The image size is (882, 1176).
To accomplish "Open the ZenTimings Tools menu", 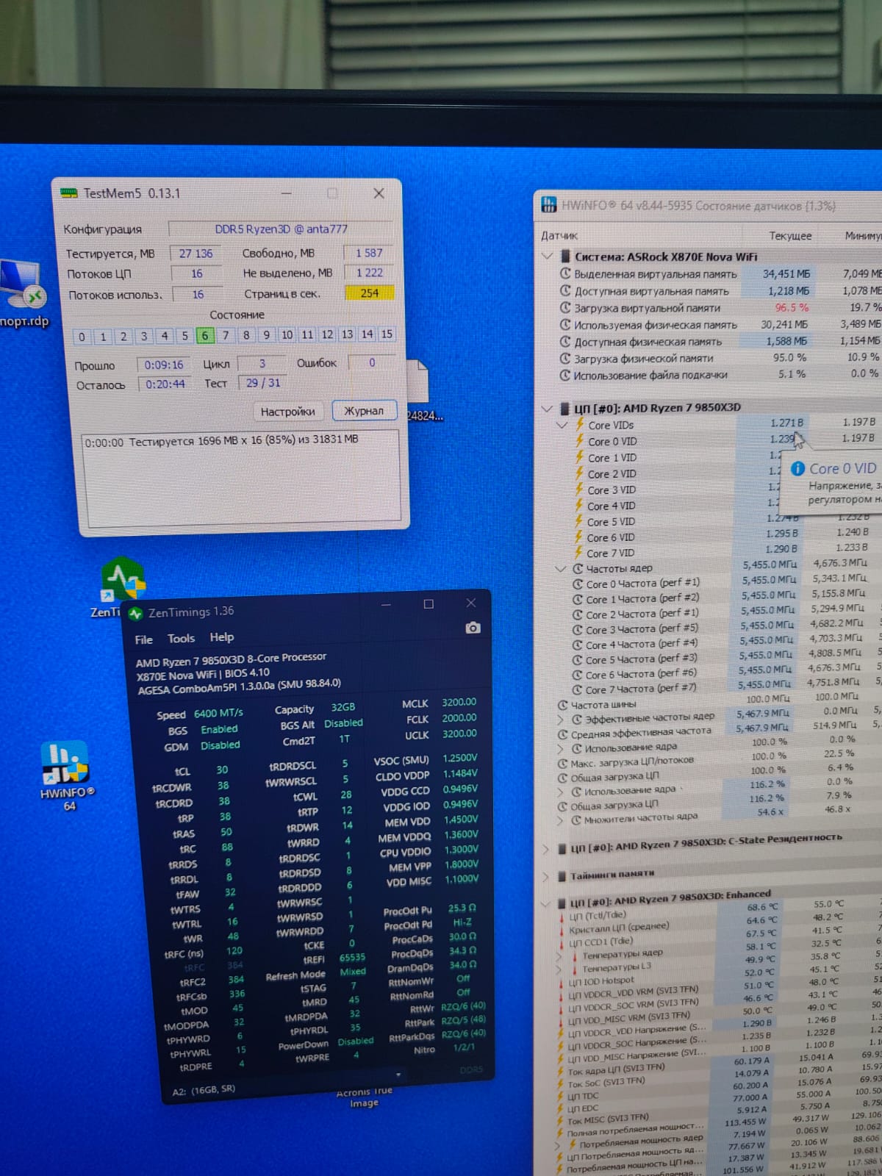I will click(x=181, y=638).
